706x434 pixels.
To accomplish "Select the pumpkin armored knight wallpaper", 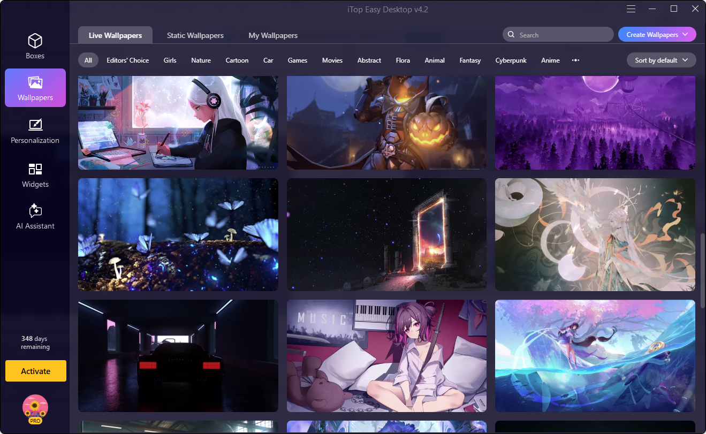I will pyautogui.click(x=386, y=123).
